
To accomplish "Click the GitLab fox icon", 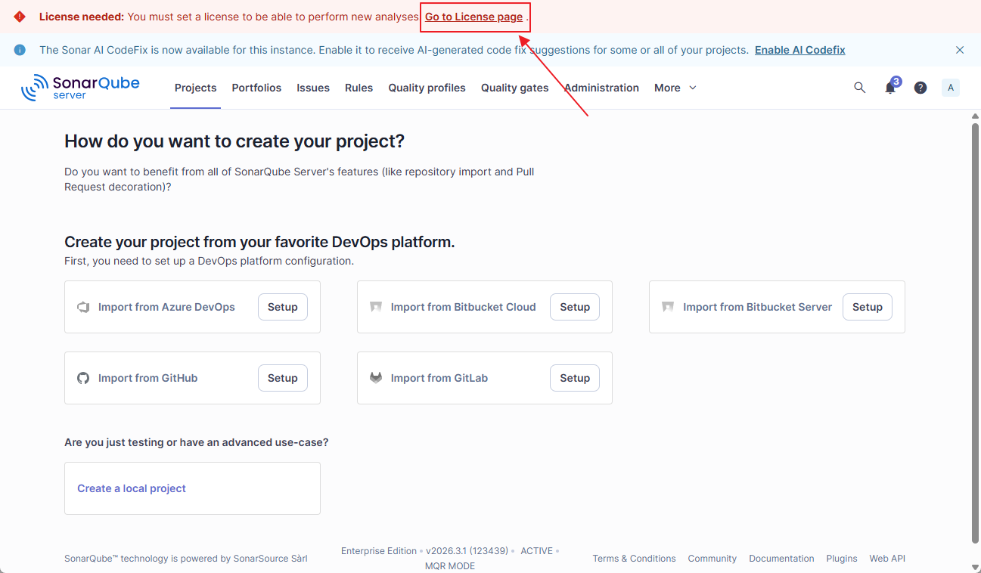I will click(376, 378).
